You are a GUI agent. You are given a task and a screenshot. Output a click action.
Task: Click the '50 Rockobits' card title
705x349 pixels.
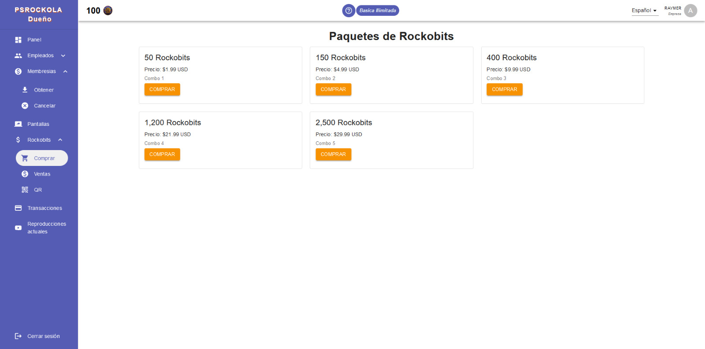tap(167, 58)
